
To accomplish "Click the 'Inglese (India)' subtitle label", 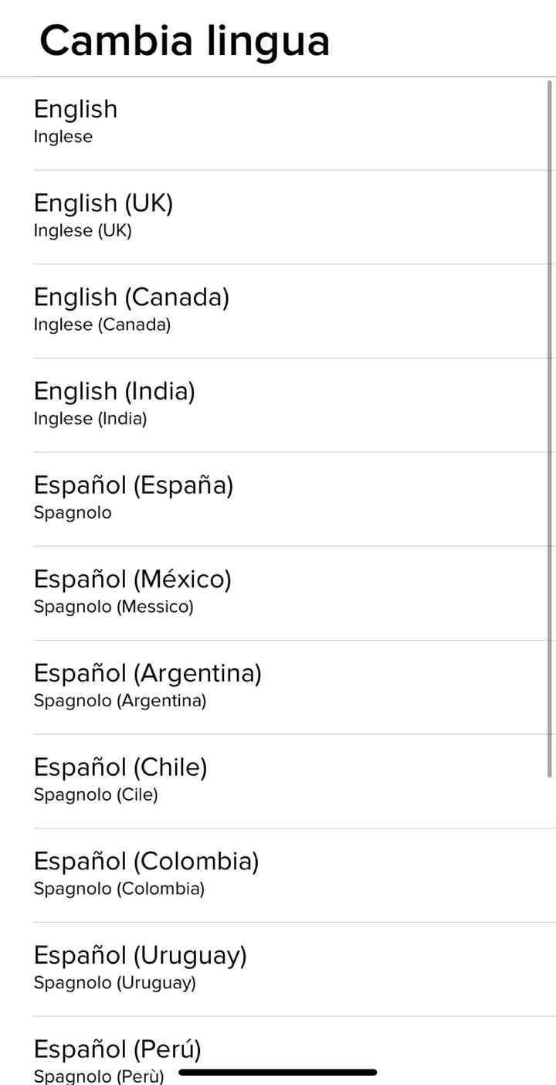I will 90,420.
